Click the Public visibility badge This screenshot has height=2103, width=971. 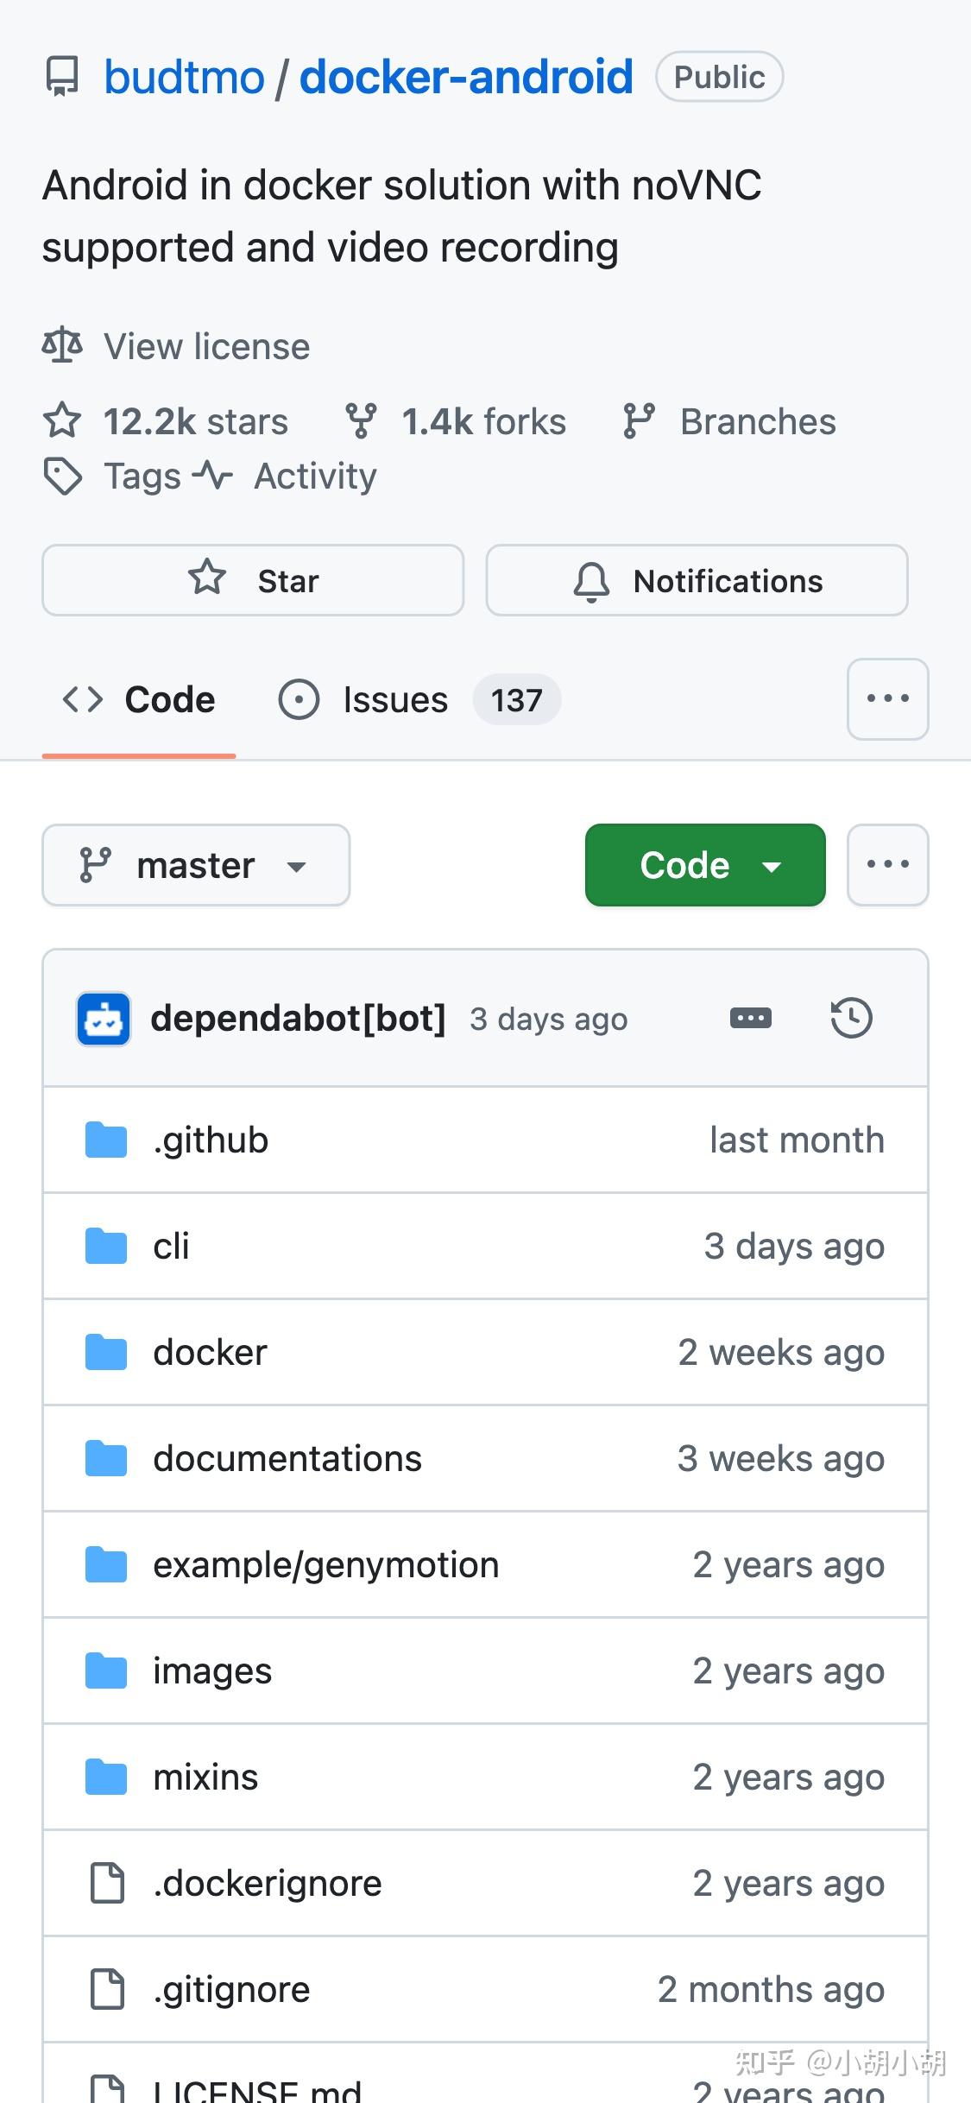coord(719,77)
